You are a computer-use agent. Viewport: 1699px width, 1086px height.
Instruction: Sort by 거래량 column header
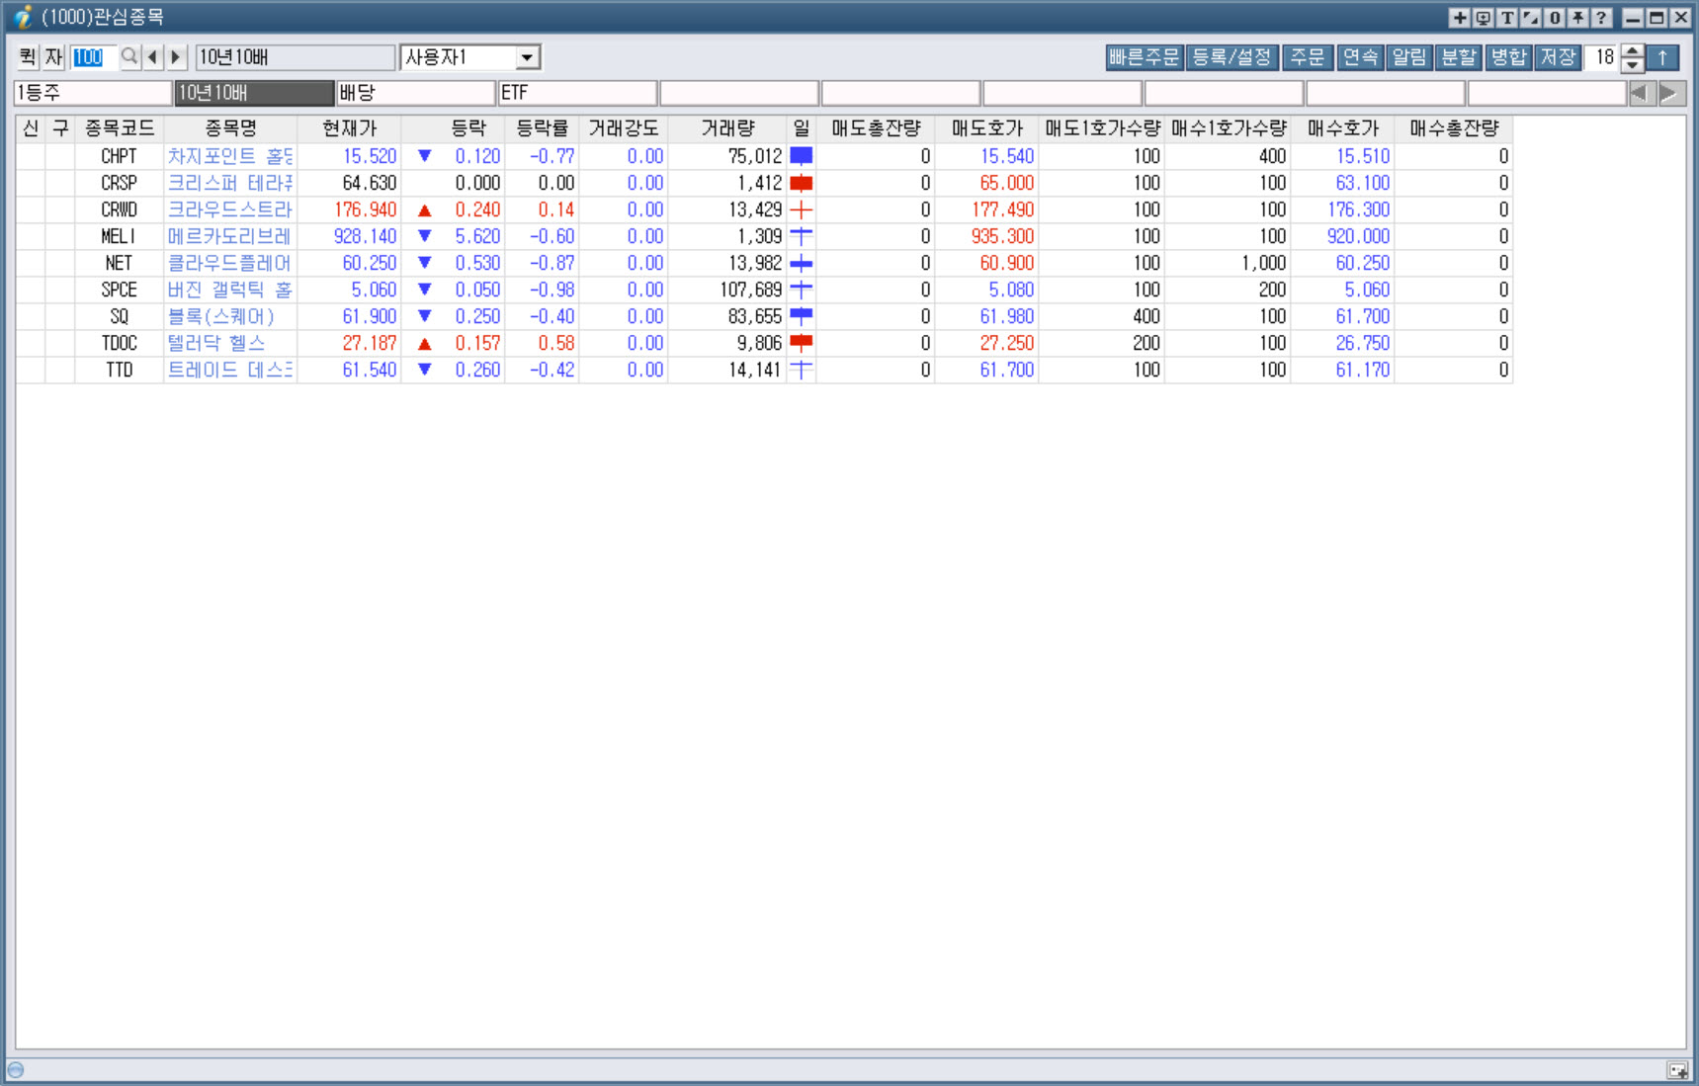click(727, 128)
